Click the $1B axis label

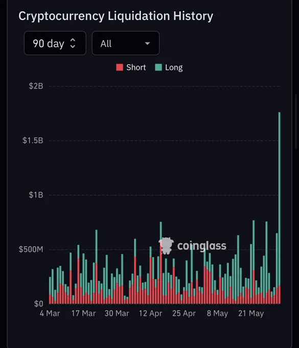coord(36,195)
